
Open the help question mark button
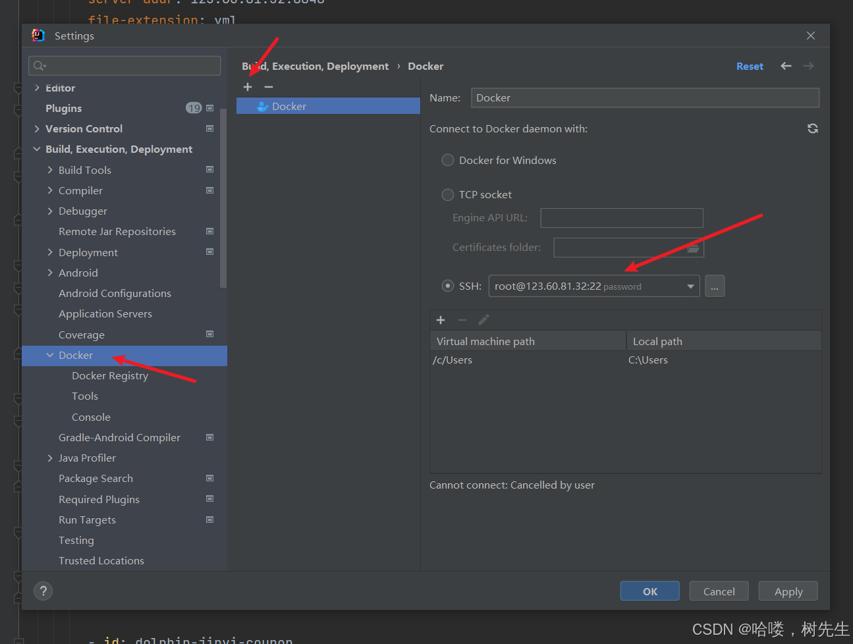[x=43, y=591]
